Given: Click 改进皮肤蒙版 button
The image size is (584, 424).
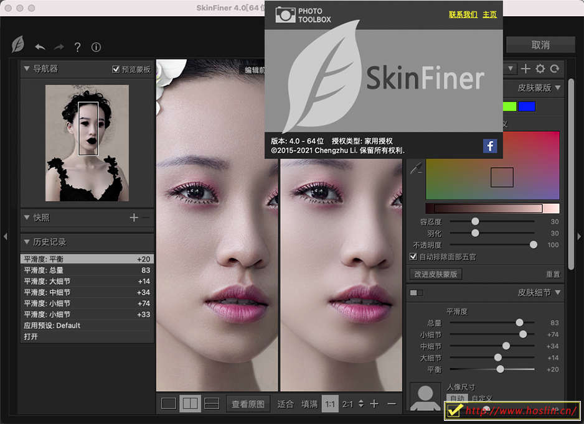Looking at the screenshot, I should coord(436,274).
